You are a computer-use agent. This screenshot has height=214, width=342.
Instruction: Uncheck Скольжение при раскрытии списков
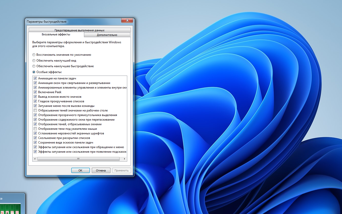coord(35,138)
